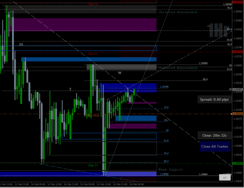Viewport: 244px width, 188px height.
Task: Click the red 1.35756 price tag
Action: pyautogui.click(x=237, y=52)
